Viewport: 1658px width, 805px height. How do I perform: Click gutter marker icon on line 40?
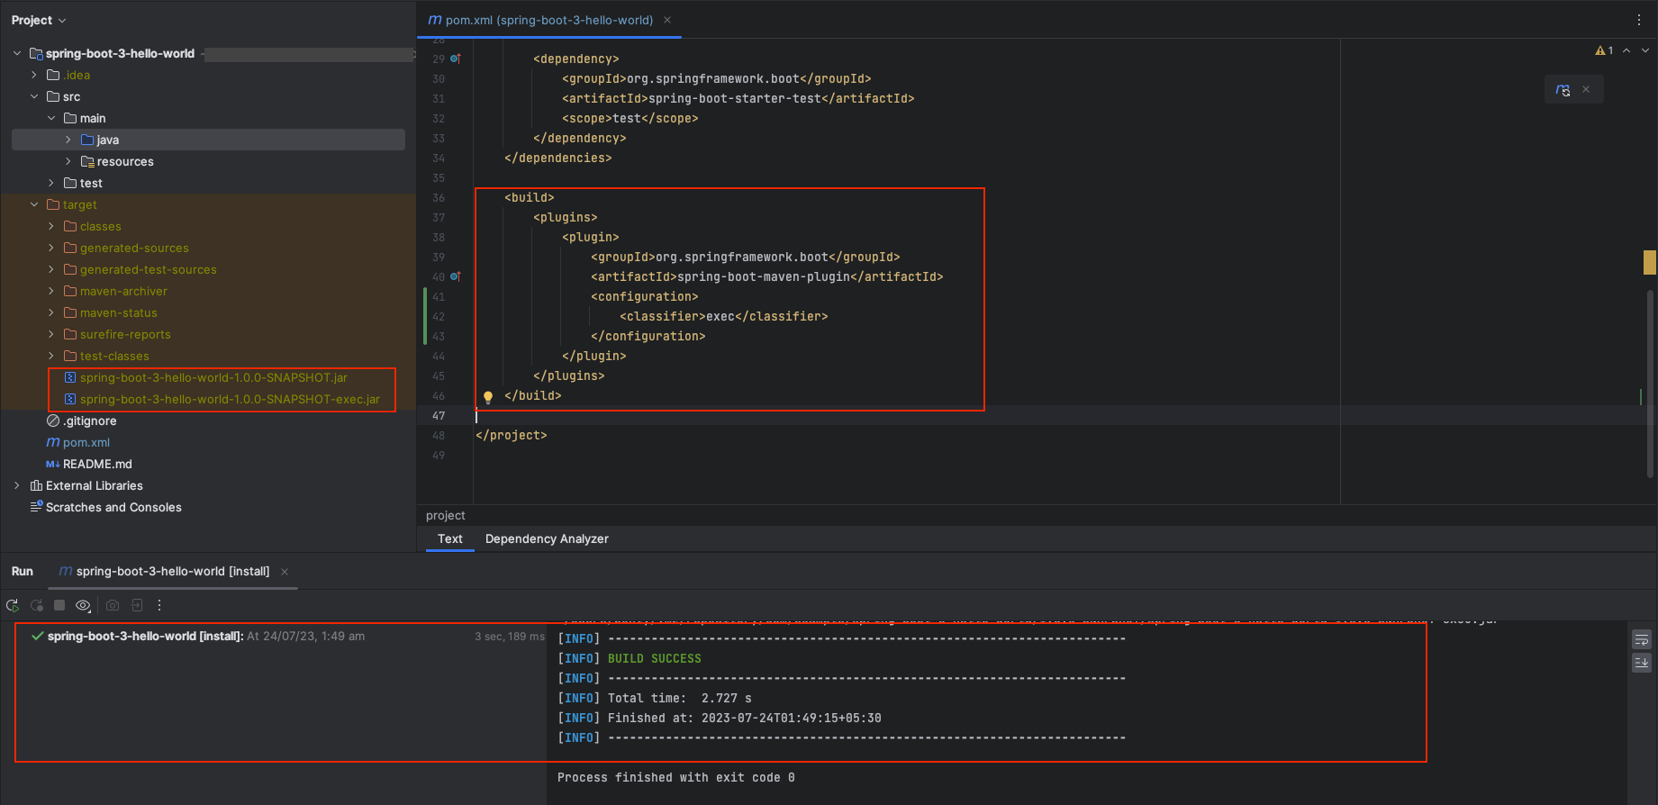456,276
